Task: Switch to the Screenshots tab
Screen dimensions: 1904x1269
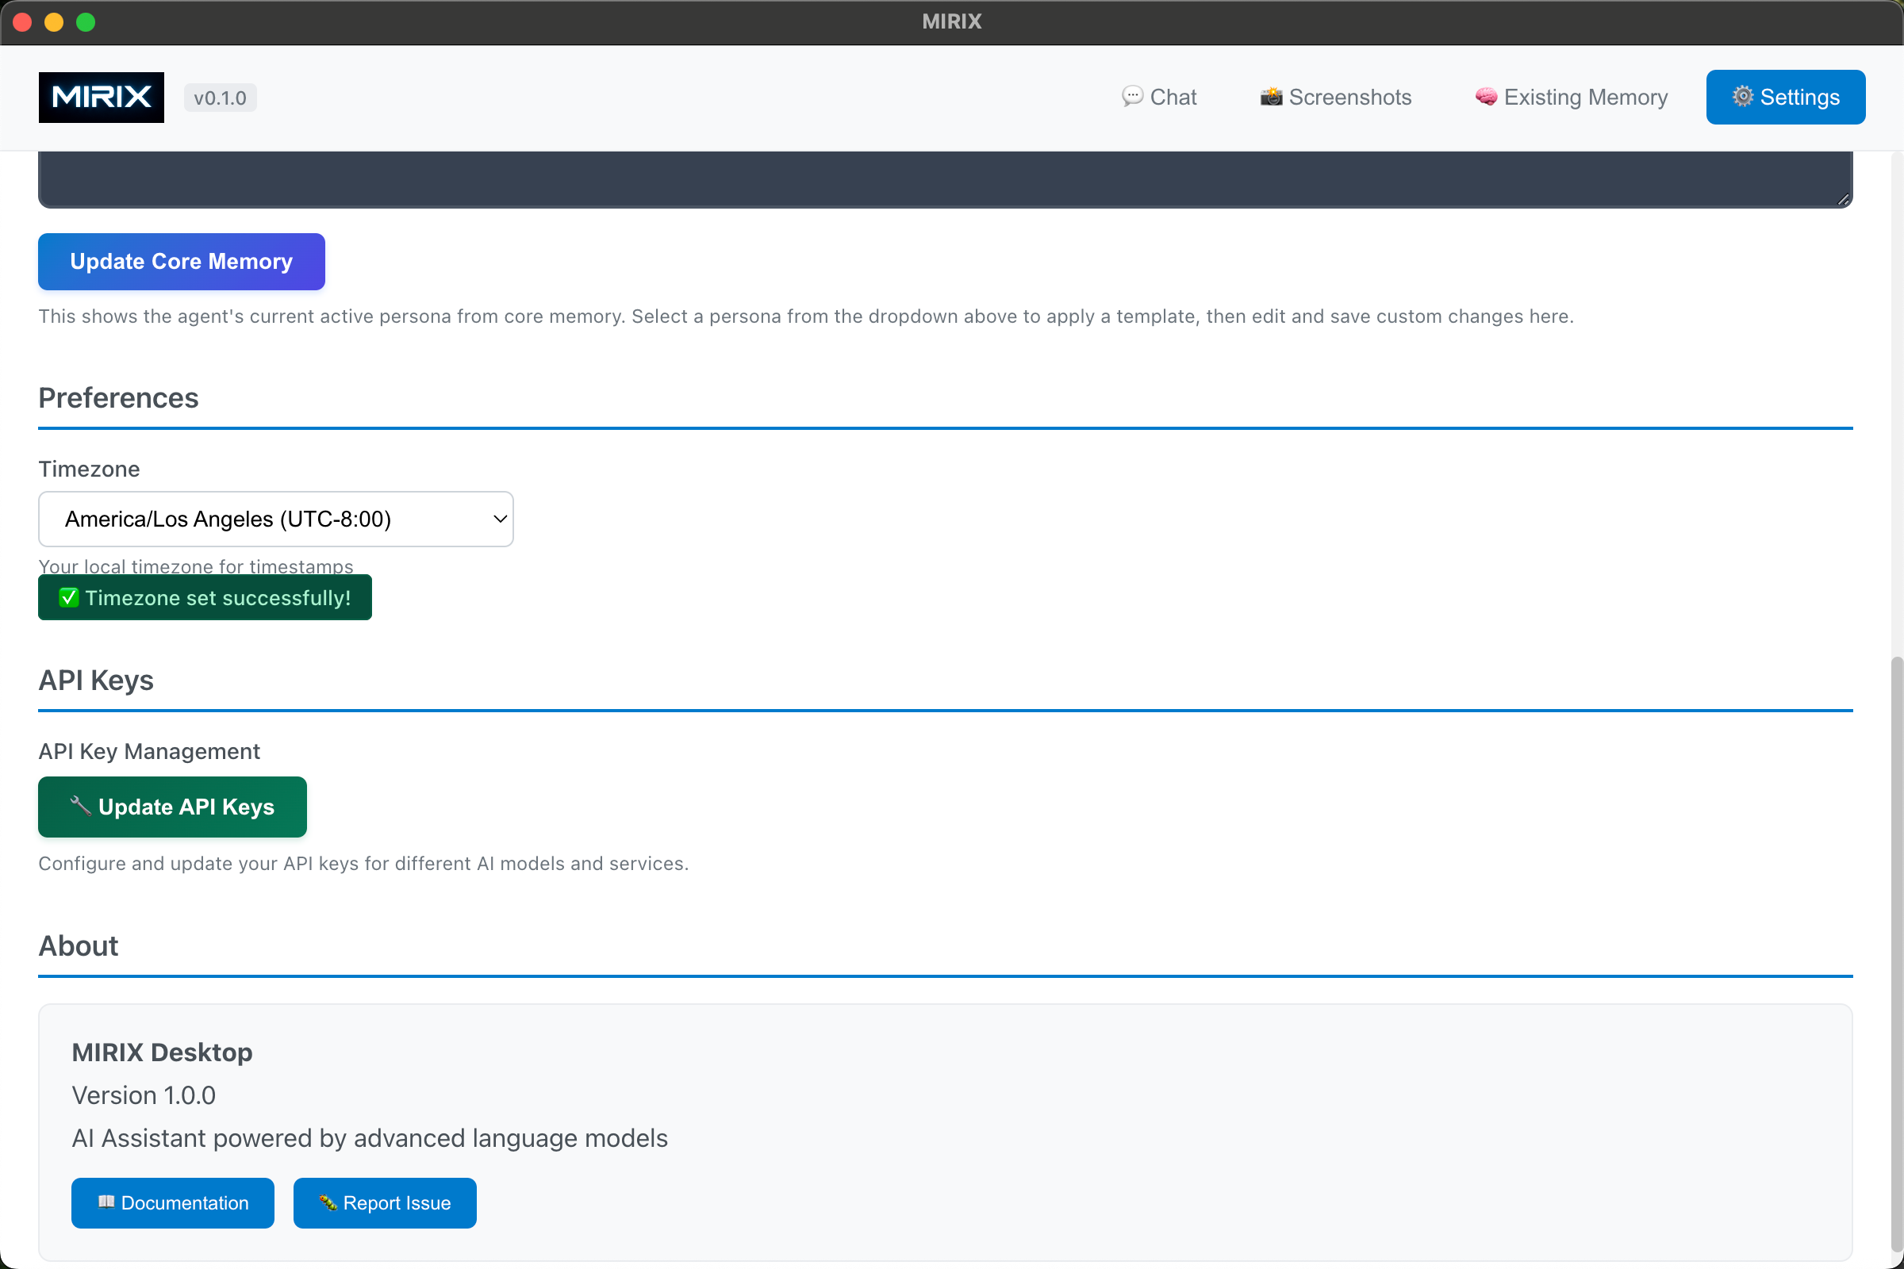Action: coord(1336,97)
